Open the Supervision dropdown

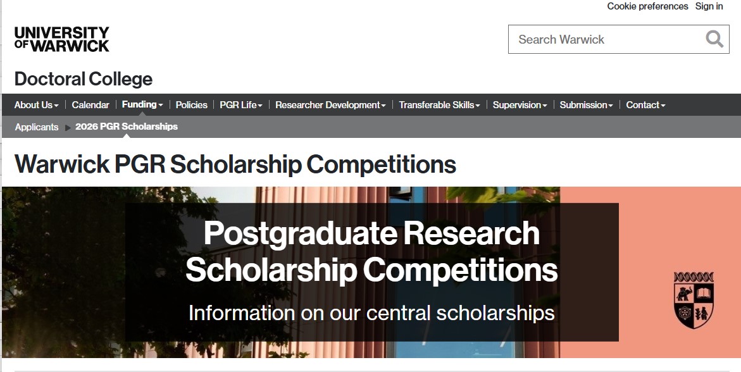(x=520, y=105)
